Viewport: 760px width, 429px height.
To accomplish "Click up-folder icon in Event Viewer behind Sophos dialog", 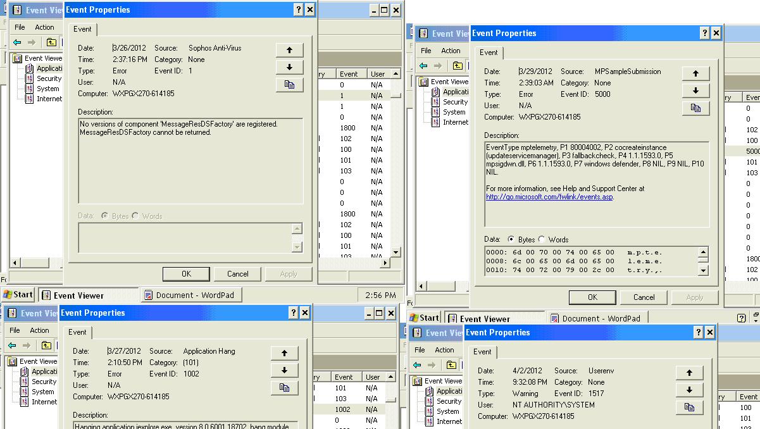I will [x=51, y=42].
